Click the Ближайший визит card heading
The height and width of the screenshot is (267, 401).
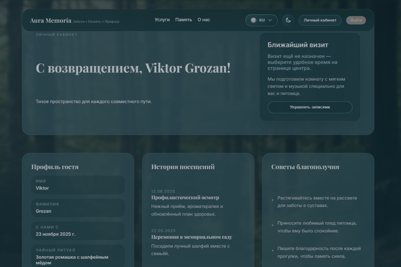point(298,45)
